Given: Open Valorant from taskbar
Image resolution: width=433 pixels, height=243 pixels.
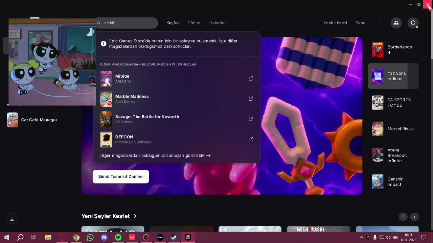Looking at the screenshot, I should tap(132, 237).
